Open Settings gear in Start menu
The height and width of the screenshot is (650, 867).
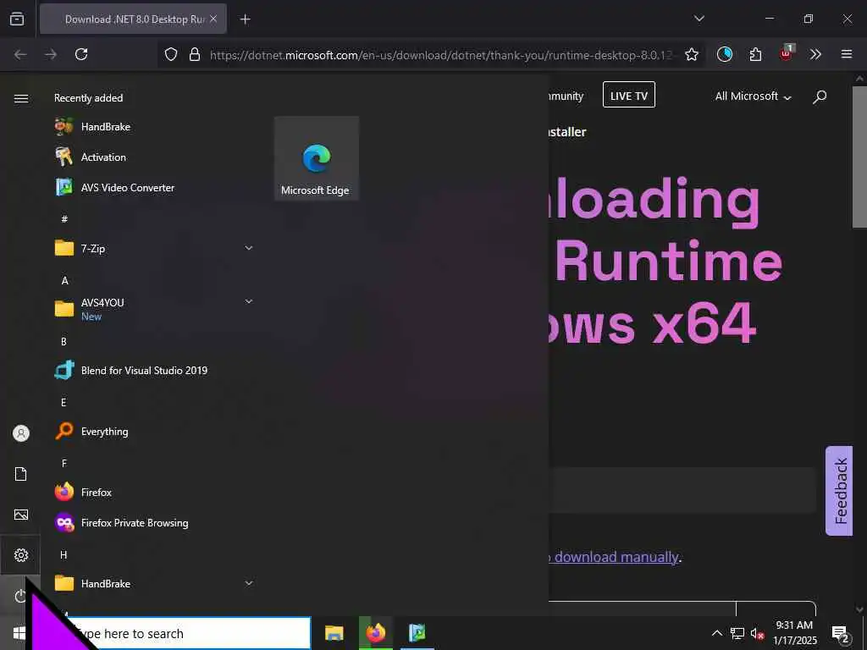[x=21, y=555]
